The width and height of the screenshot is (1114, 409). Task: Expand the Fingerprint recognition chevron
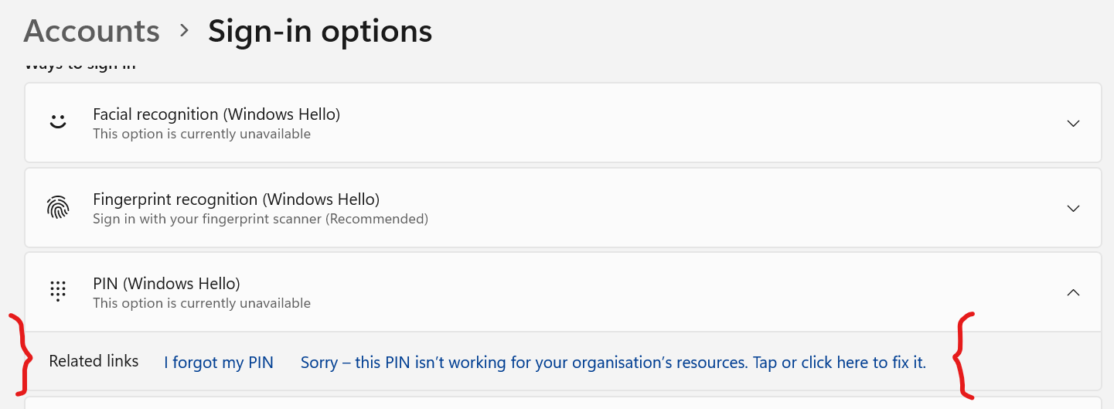pyautogui.click(x=1073, y=208)
